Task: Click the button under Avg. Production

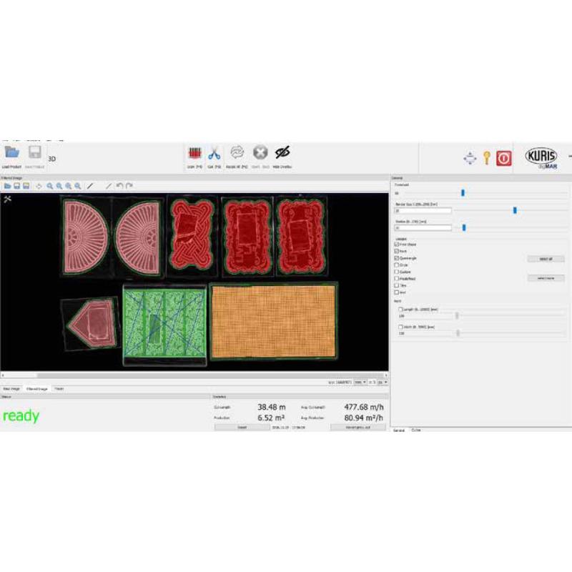Action: tap(358, 427)
